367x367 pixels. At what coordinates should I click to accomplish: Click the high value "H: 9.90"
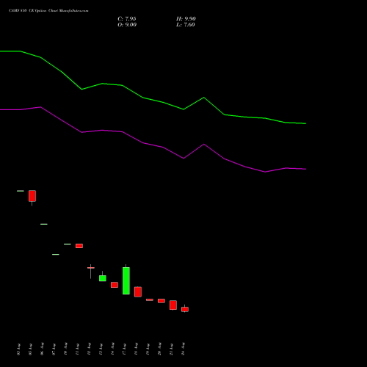(x=186, y=19)
